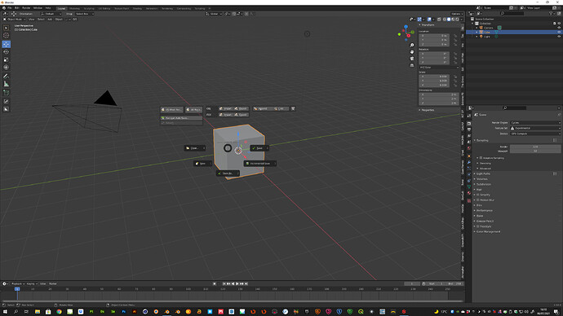Enable the Motion Blur checkbox
The height and width of the screenshot is (316, 563).
478,200
